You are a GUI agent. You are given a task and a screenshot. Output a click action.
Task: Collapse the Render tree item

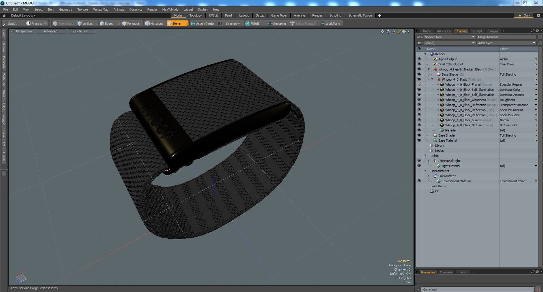click(x=425, y=54)
